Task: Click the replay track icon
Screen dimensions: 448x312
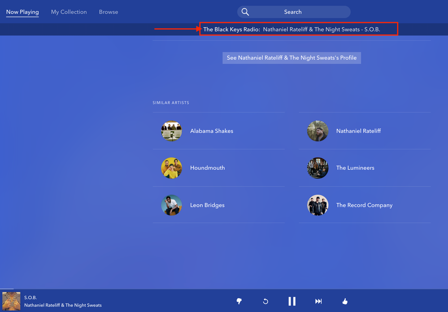Action: pyautogui.click(x=265, y=301)
